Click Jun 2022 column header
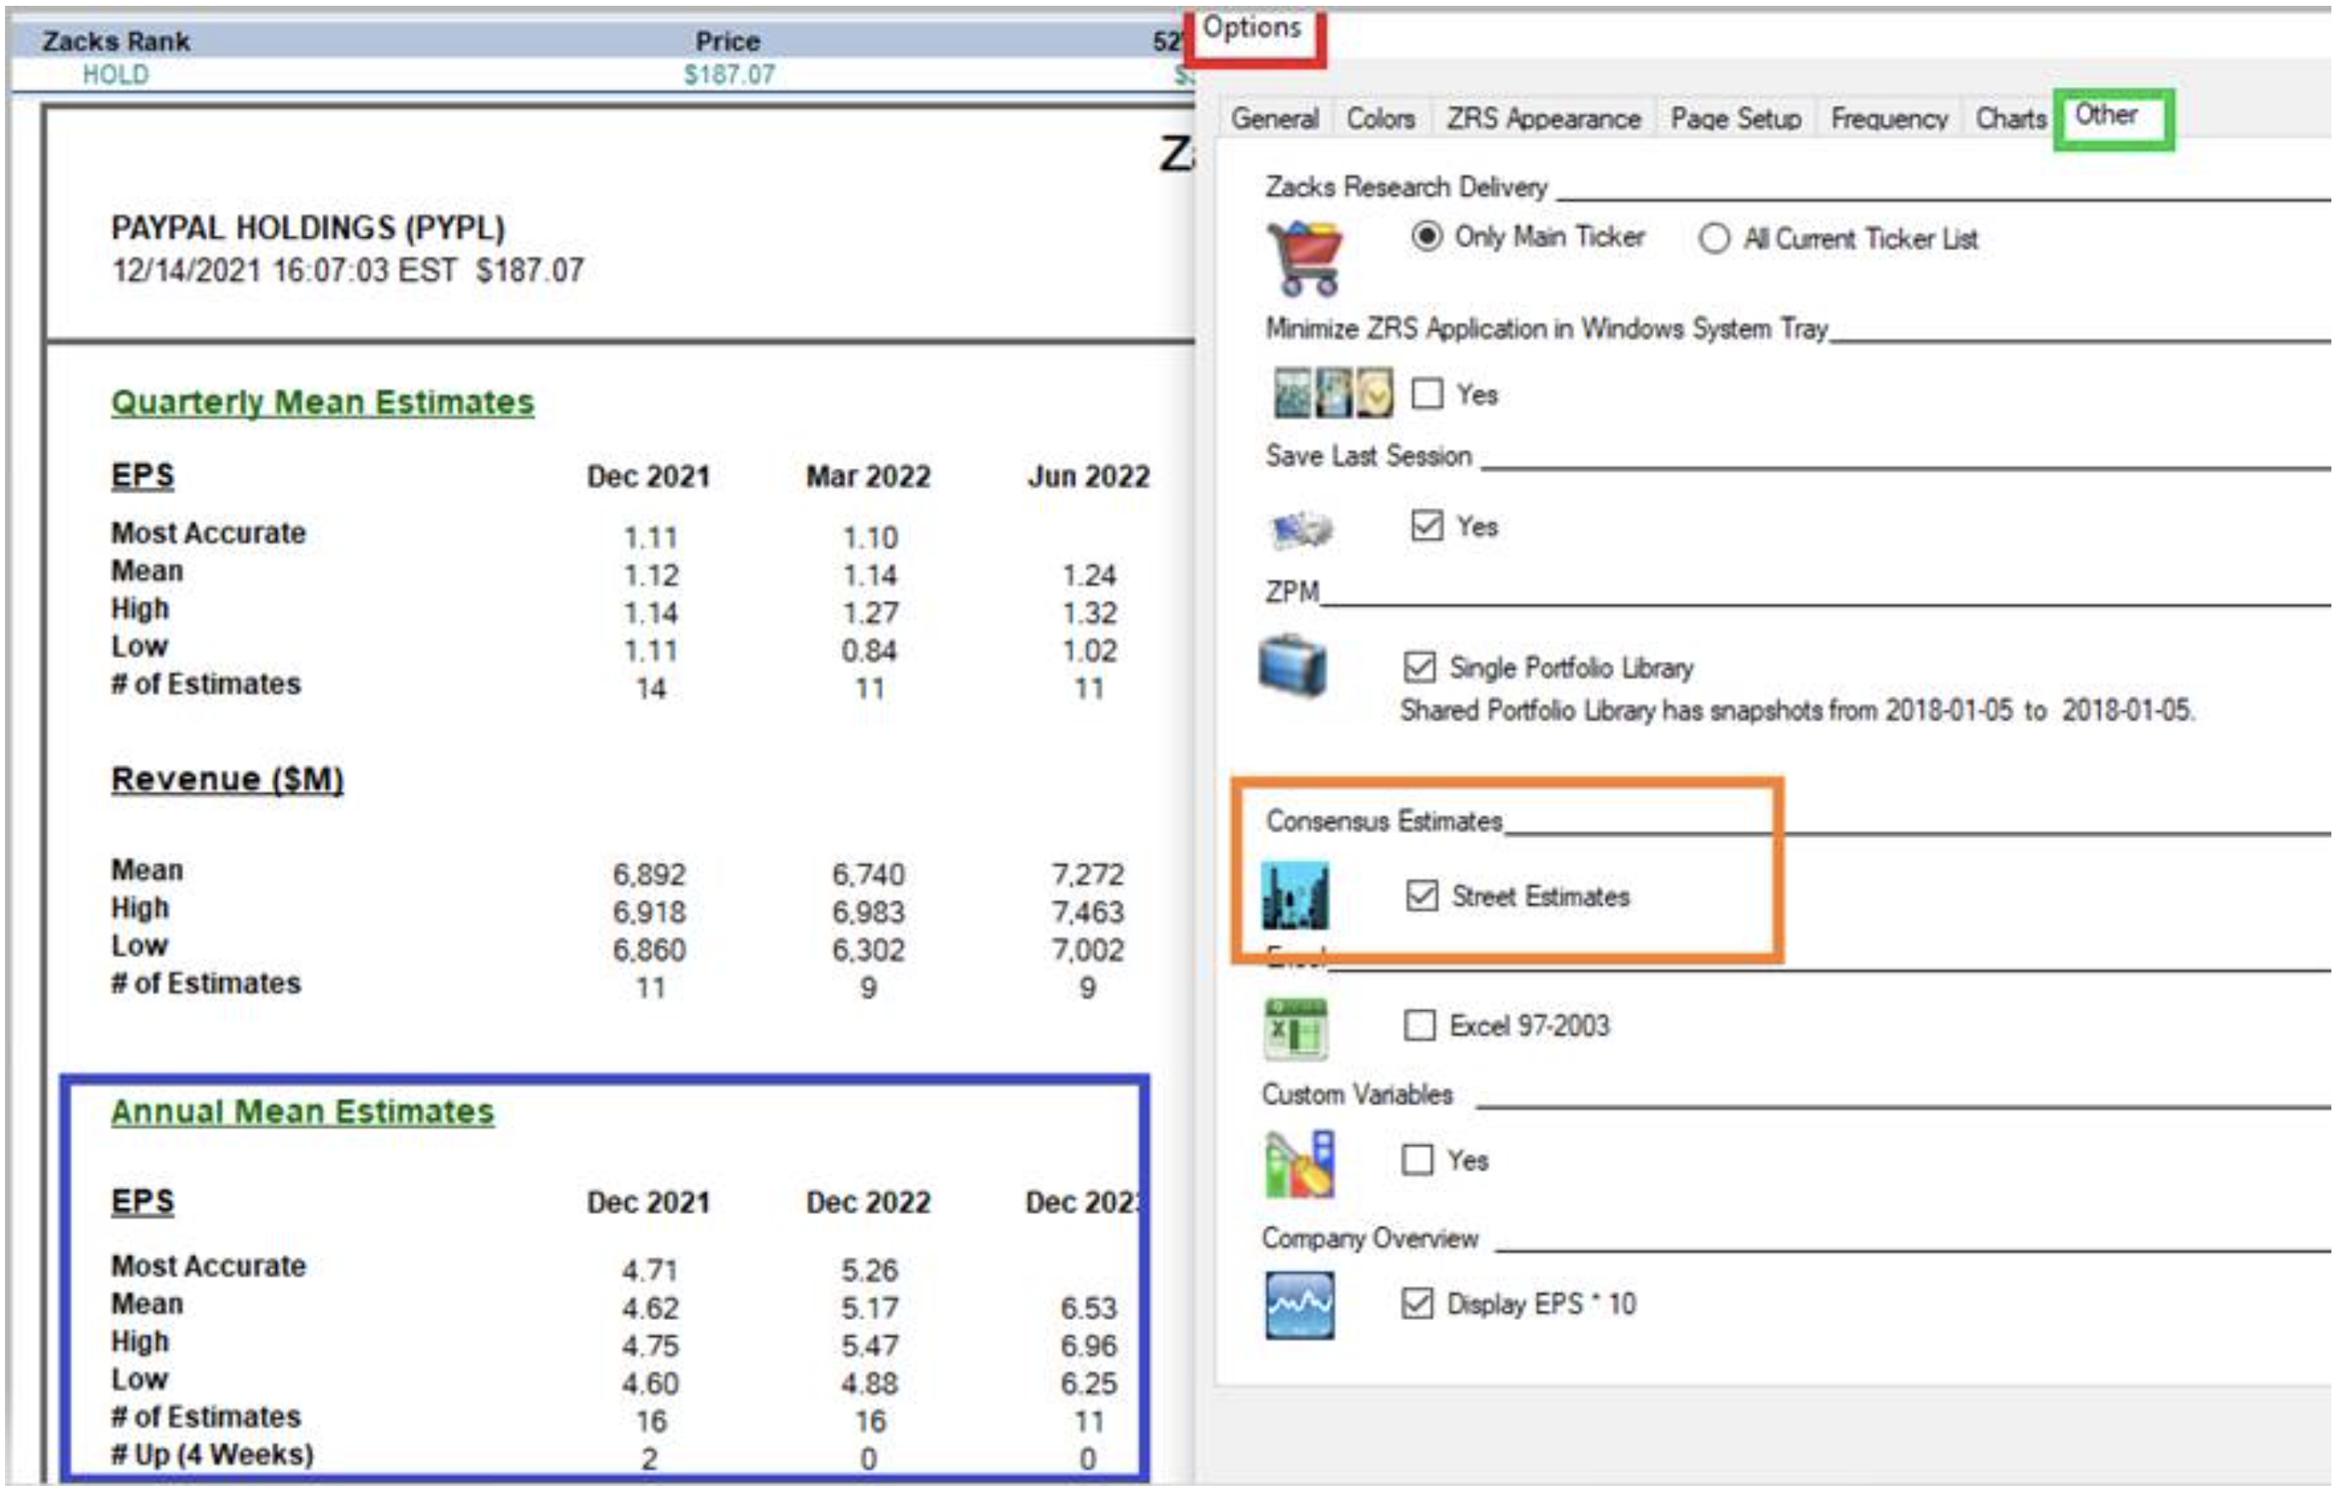 click(x=1089, y=477)
